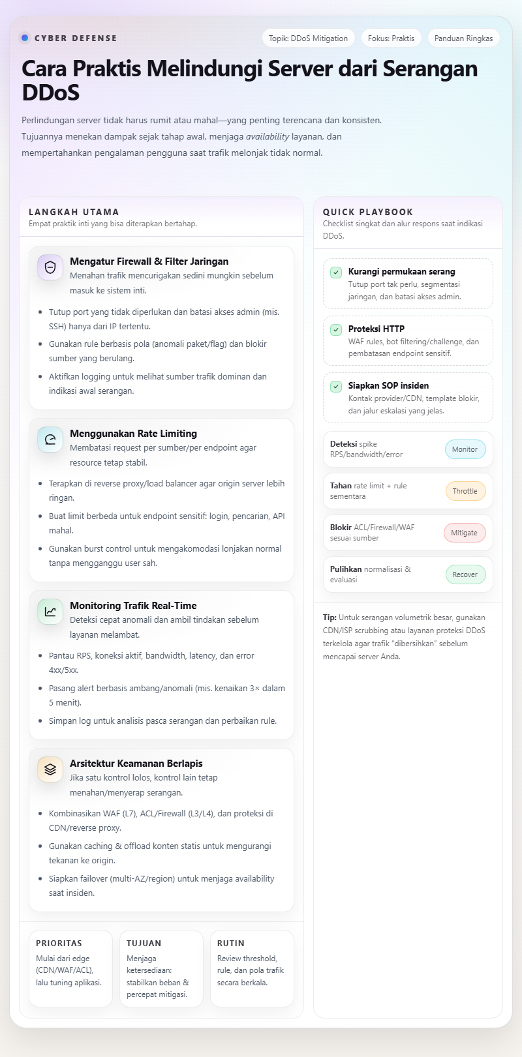Open the PRIORITAS summary card
This screenshot has width=522, height=1057.
70,968
